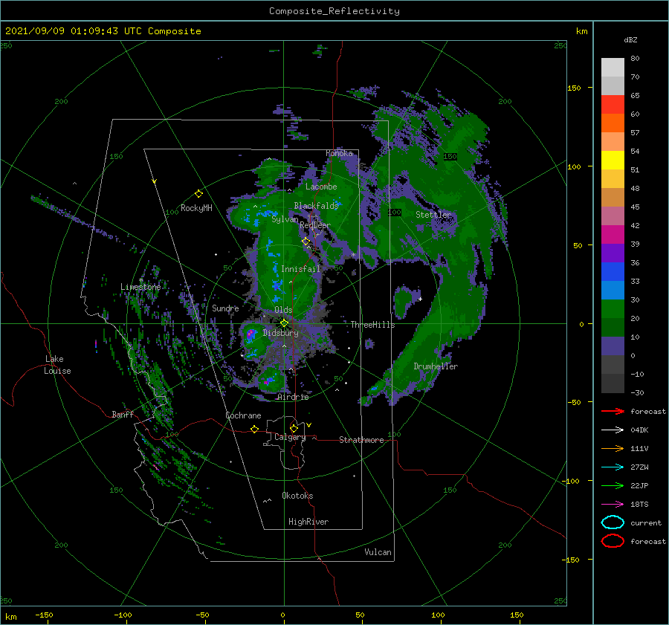Click the 51 dBZ yellow color swatch
Image resolution: width=669 pixels, height=625 pixels.
(x=613, y=160)
